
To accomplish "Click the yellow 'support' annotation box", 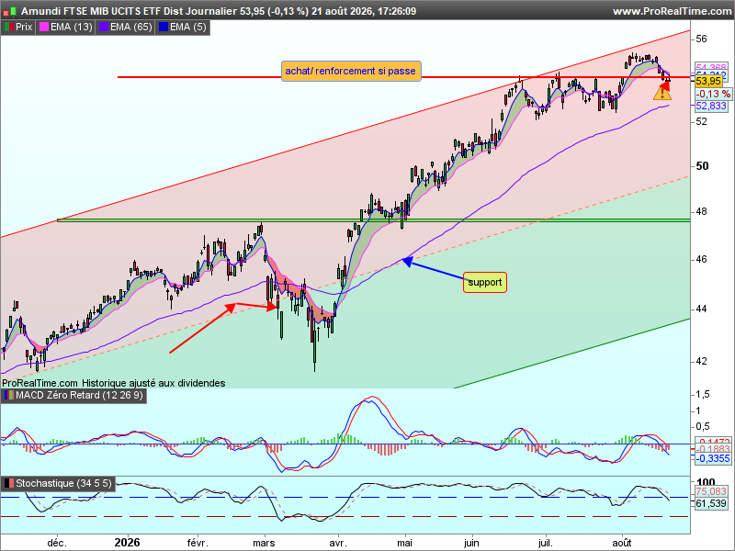I will [x=485, y=283].
